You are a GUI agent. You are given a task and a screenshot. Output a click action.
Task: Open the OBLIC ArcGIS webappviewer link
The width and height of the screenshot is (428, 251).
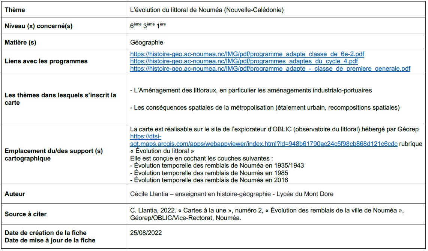[263, 144]
